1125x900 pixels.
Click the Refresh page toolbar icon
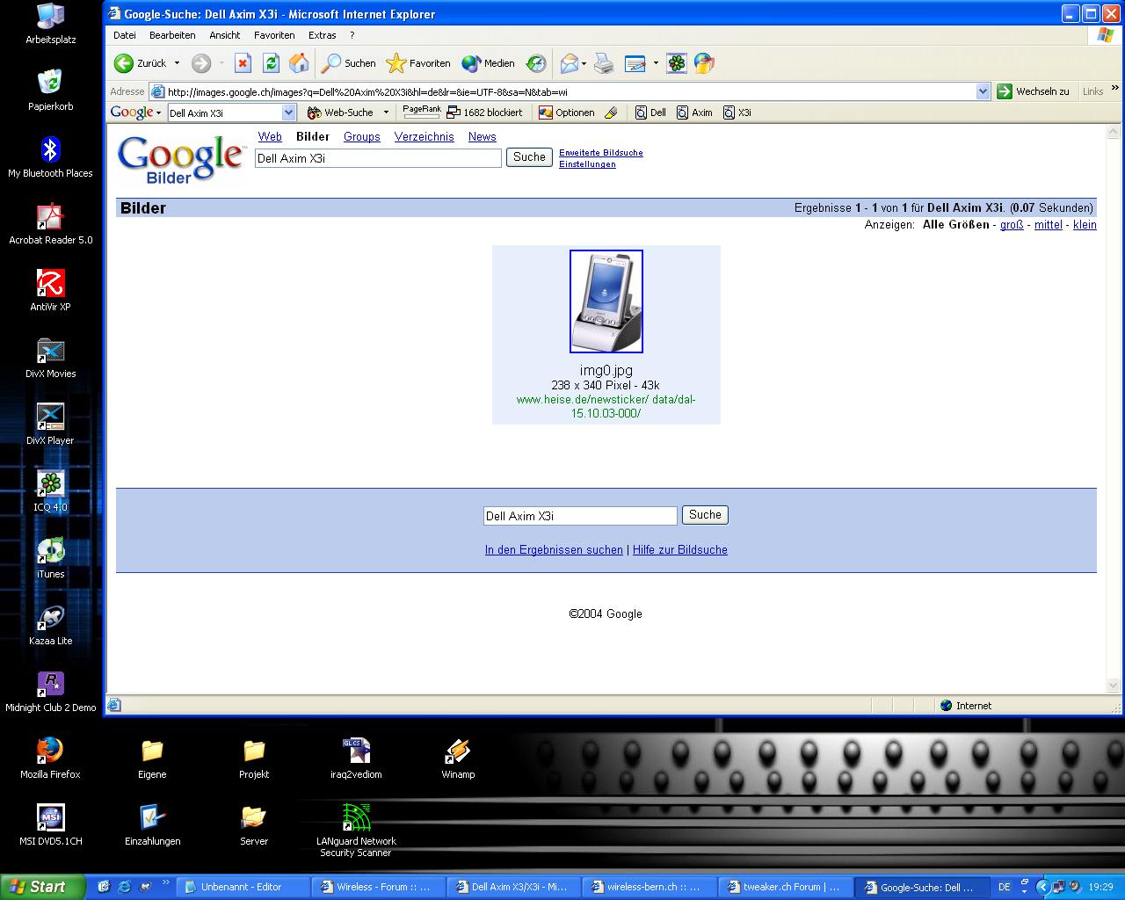tap(271, 63)
